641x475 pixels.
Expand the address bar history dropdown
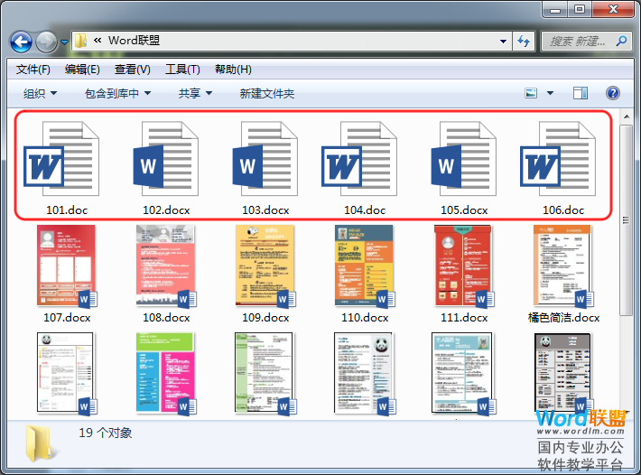point(503,42)
